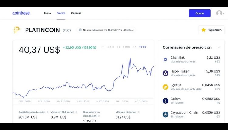Select the 24 H time range
228x130 pixels.
[x=111, y=47]
